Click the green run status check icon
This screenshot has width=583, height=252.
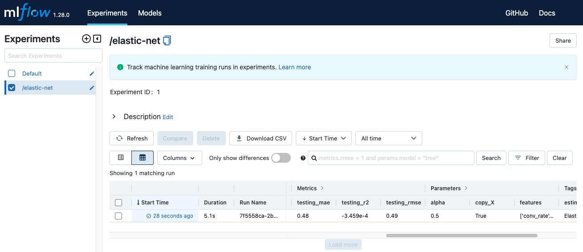pos(149,216)
